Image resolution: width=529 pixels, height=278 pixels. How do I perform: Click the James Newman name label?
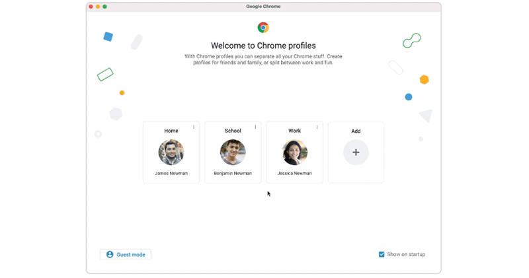(x=171, y=174)
